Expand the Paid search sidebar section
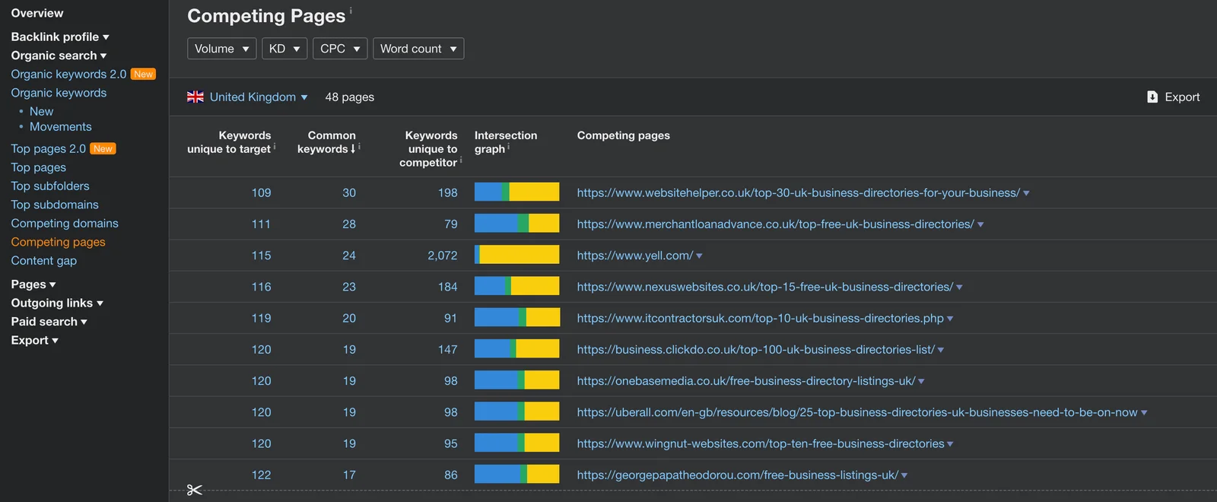The height and width of the screenshot is (502, 1217). click(49, 322)
